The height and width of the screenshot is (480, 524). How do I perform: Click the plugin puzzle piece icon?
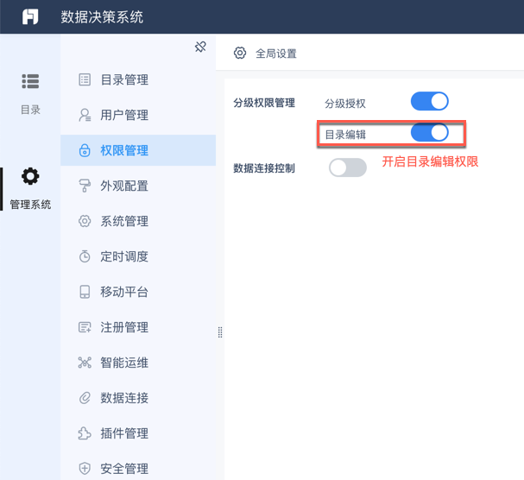point(85,433)
